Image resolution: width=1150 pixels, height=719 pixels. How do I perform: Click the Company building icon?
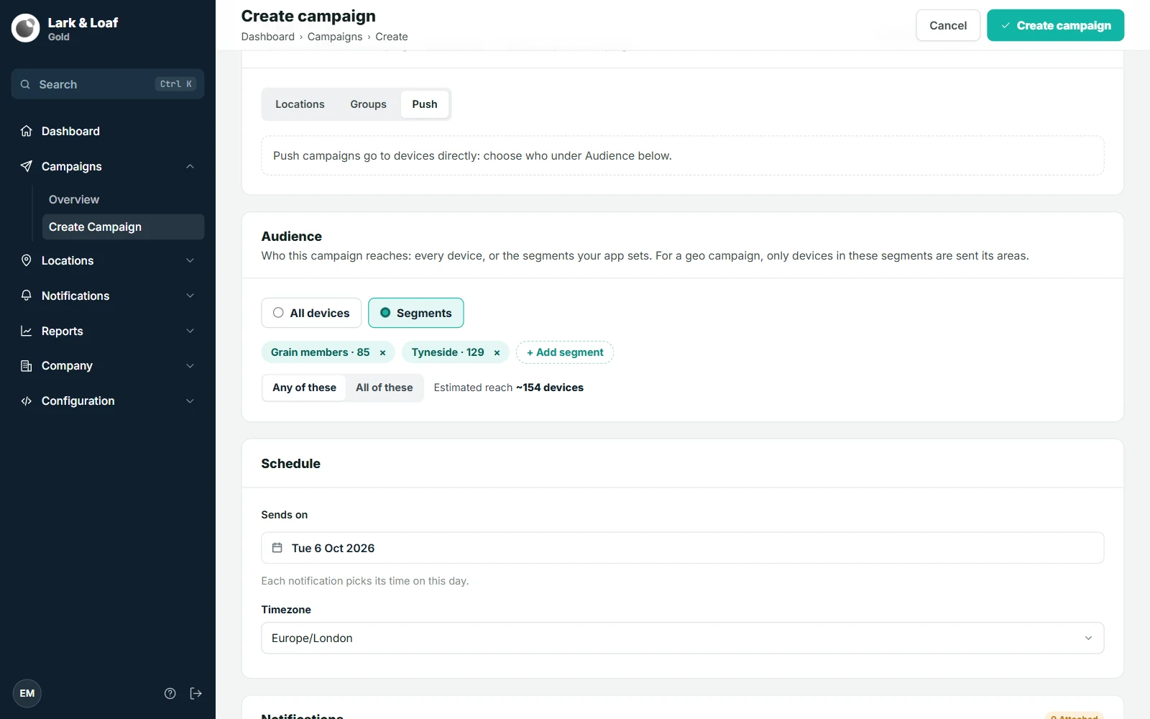27,366
